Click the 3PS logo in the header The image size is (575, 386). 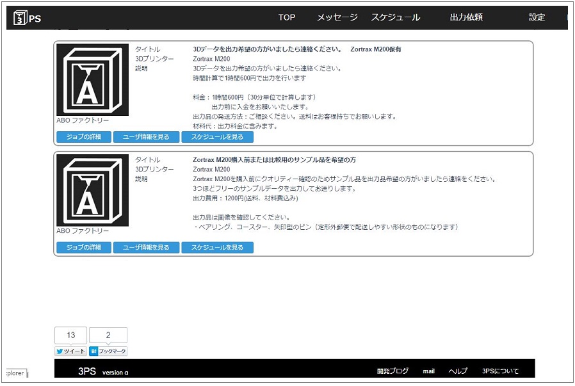28,18
